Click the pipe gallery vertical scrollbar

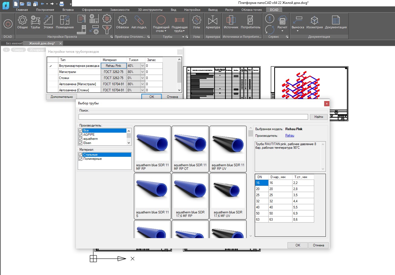[251, 182]
